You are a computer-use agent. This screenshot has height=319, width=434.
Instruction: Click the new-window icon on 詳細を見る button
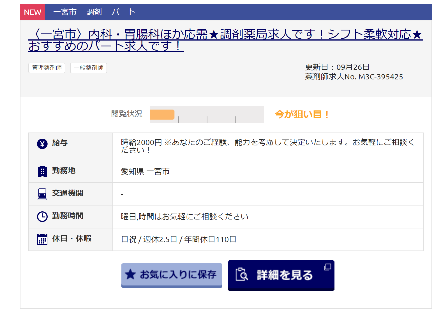[328, 267]
